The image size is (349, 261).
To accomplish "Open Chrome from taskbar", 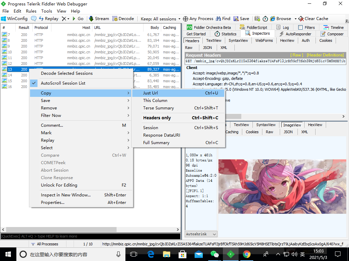I will (247, 254).
